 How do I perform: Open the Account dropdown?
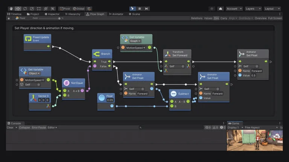(x=234, y=9)
